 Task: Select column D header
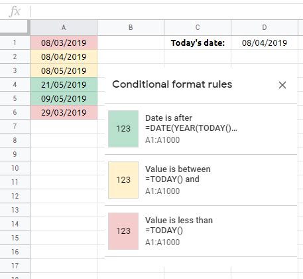265,27
